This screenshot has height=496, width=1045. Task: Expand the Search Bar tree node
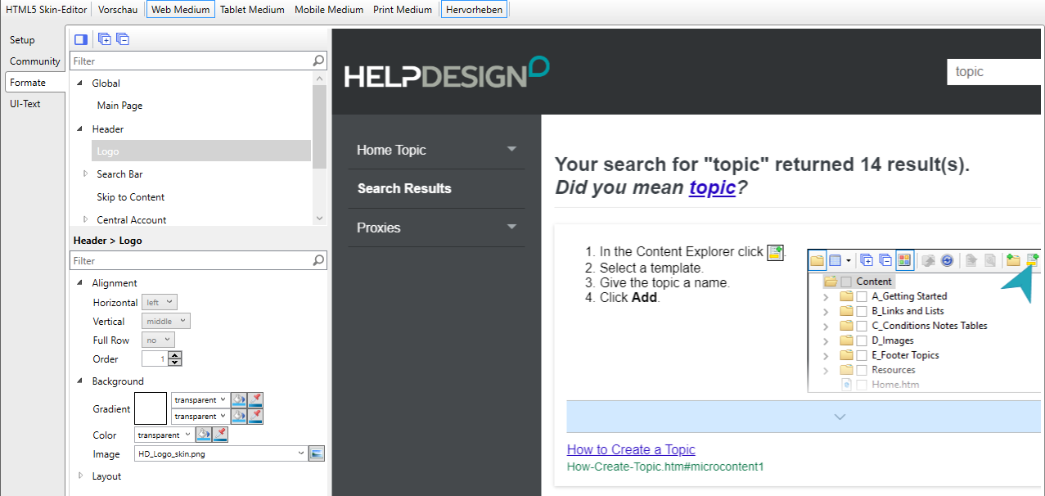coord(86,174)
